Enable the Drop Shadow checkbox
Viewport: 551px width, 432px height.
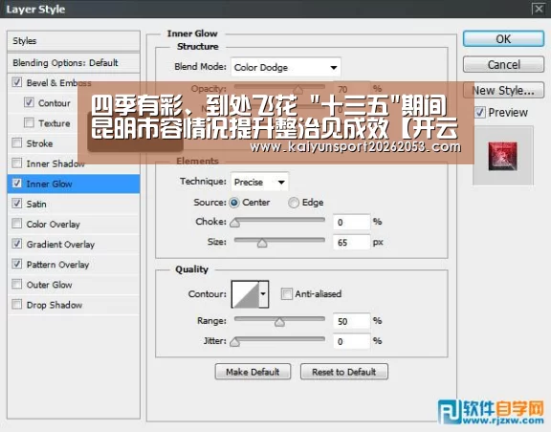[17, 305]
